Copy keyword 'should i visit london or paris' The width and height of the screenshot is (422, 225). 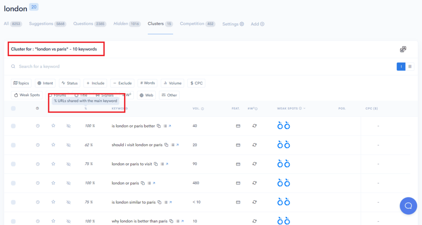166,145
